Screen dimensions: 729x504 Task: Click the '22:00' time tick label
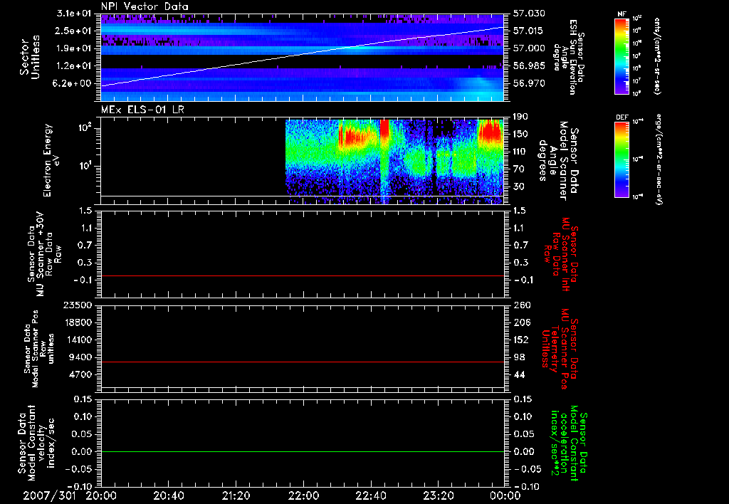click(303, 495)
